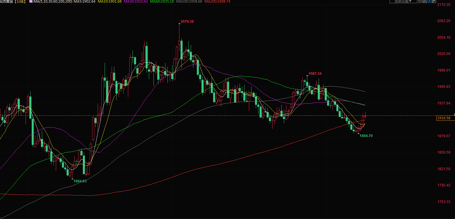Select the gray MA100:1958.68 legend value
455x219 pixels.
tap(189, 1)
